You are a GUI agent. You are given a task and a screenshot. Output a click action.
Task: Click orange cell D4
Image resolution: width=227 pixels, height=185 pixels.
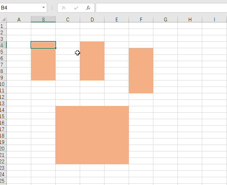[x=92, y=45]
